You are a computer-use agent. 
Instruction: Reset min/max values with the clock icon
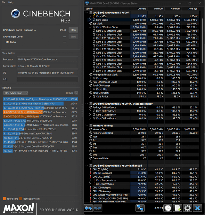click(168, 208)
